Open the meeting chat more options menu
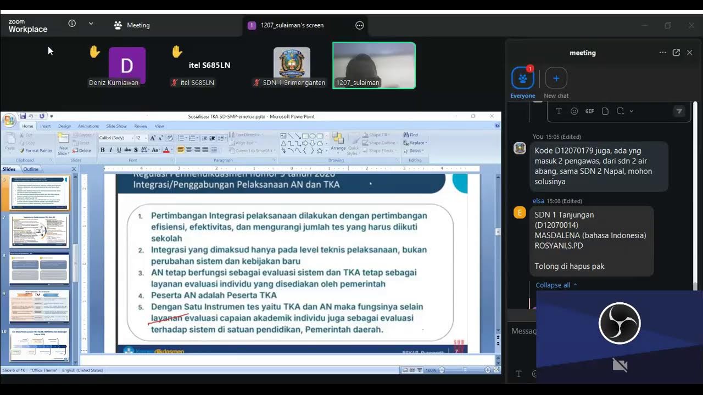The width and height of the screenshot is (703, 395). 663,53
